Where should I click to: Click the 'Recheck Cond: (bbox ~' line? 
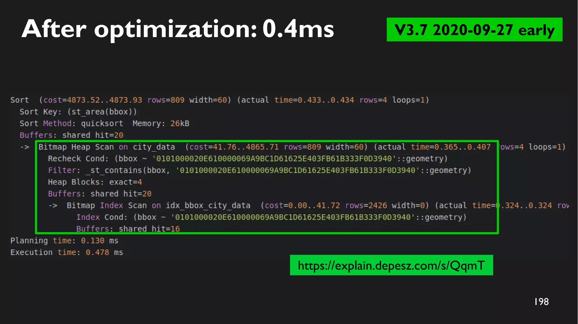point(248,159)
